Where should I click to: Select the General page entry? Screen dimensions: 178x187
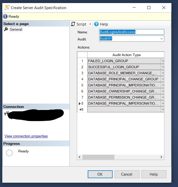pos(16,30)
